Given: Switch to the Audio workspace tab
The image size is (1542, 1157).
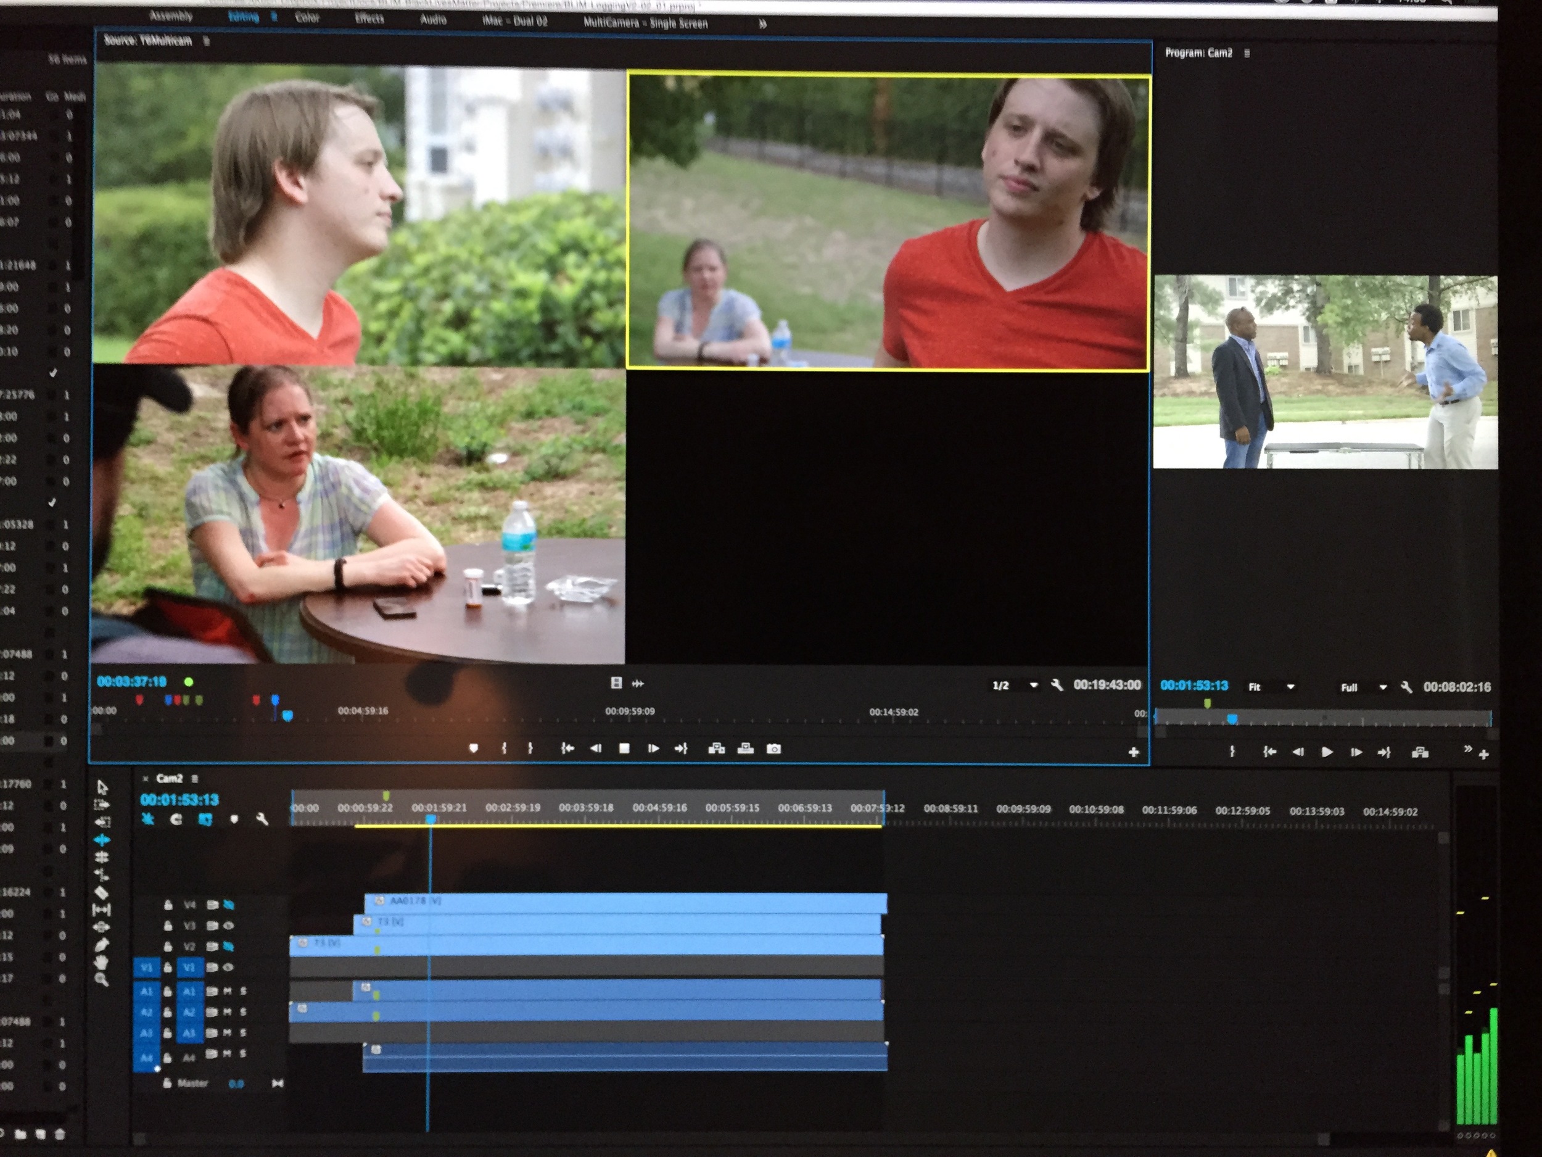Looking at the screenshot, I should click(x=433, y=20).
